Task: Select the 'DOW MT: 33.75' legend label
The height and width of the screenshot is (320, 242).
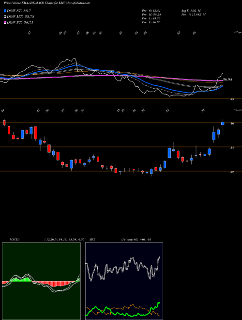Action: (x=20, y=17)
